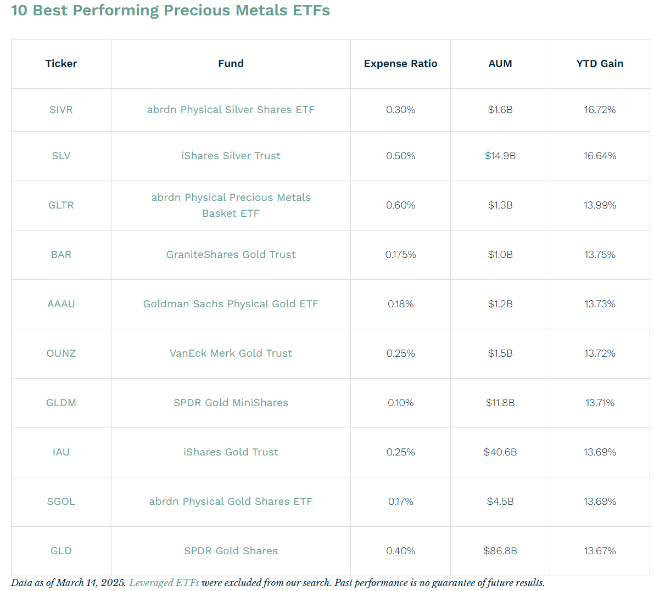Click GraniteShares Gold Trust fund name
The height and width of the screenshot is (591, 654).
pos(231,255)
